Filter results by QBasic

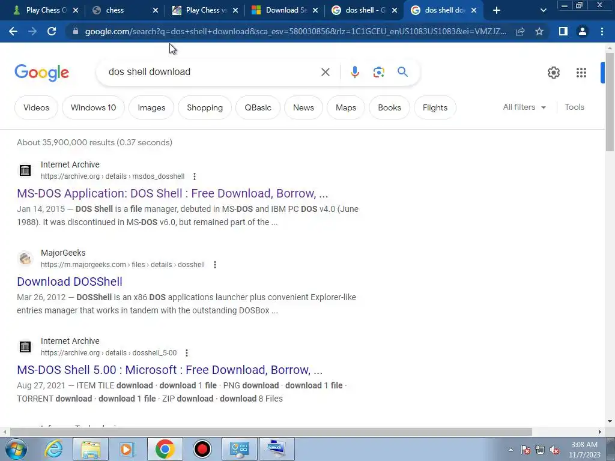[x=258, y=107]
